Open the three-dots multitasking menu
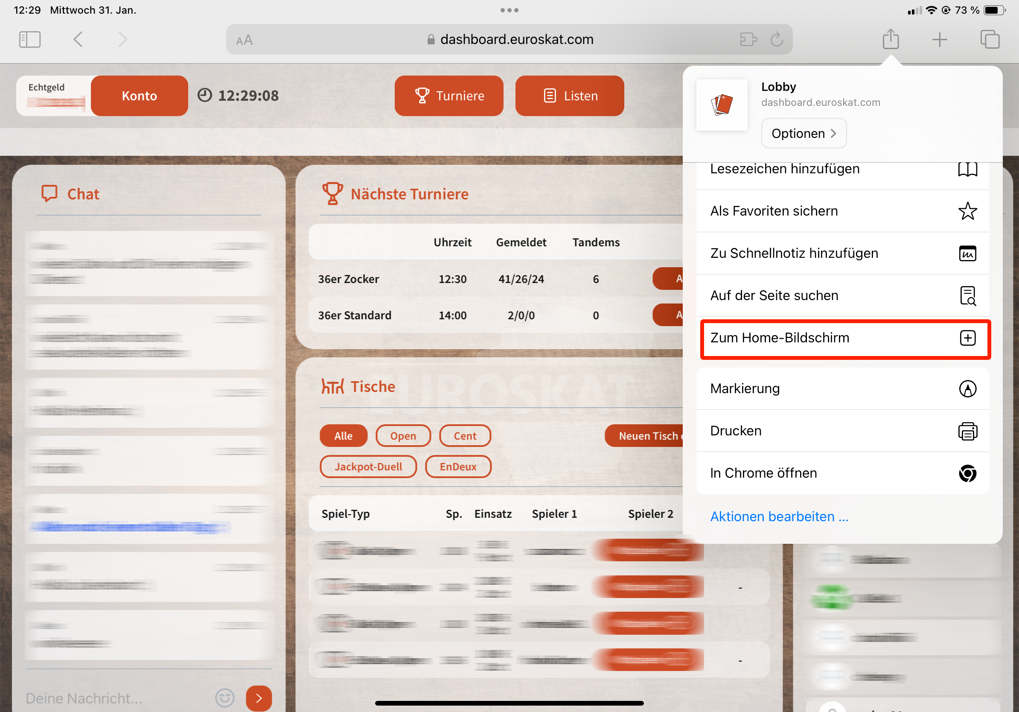 click(x=509, y=10)
